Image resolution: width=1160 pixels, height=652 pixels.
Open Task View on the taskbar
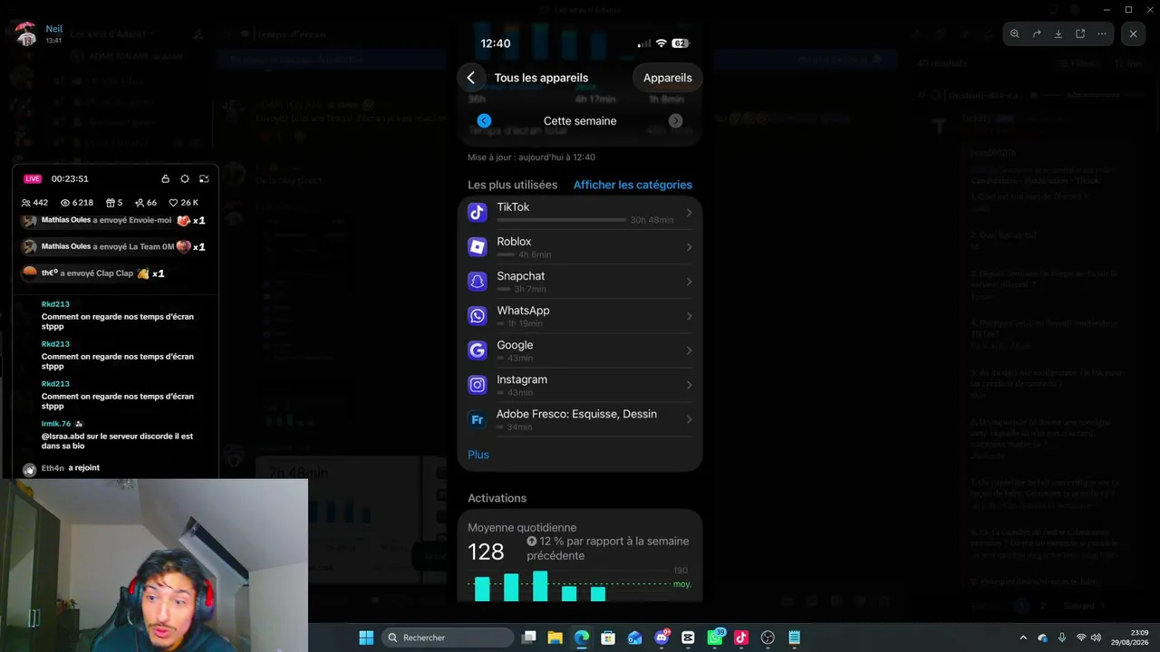pyautogui.click(x=529, y=638)
